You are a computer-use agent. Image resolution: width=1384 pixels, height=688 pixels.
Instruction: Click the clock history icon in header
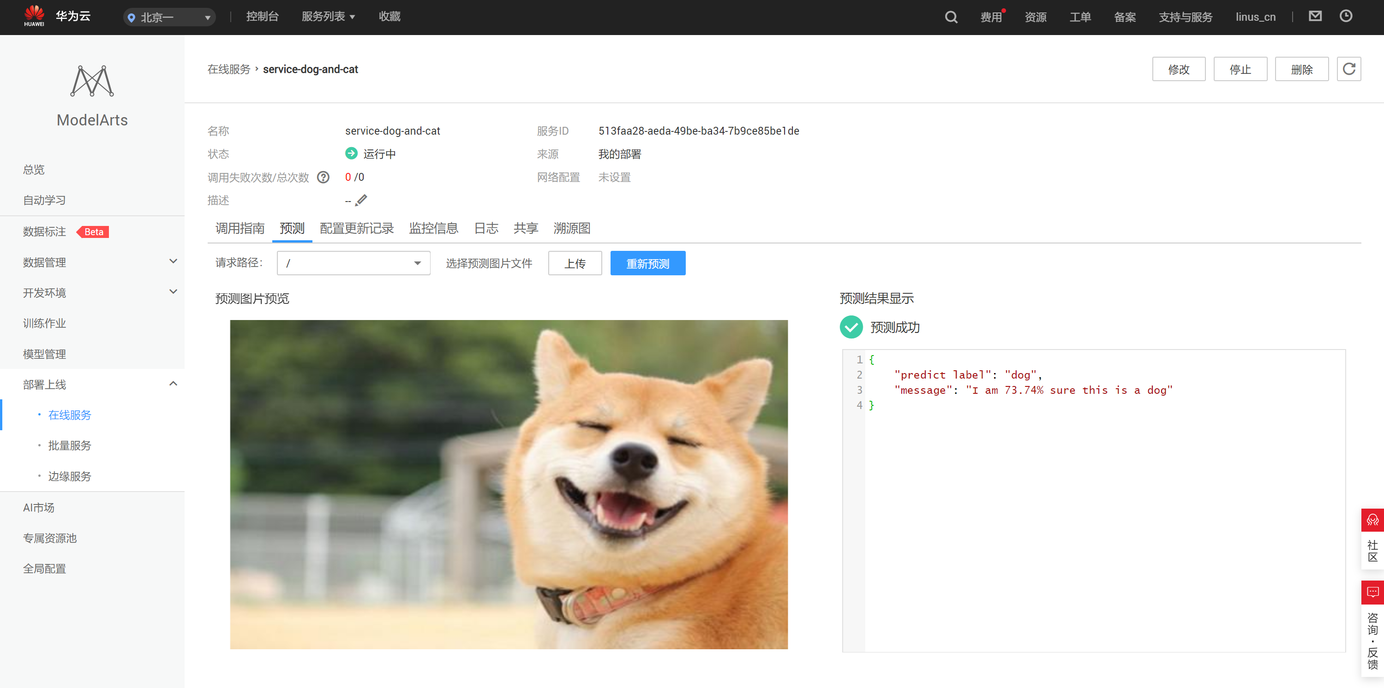1345,16
